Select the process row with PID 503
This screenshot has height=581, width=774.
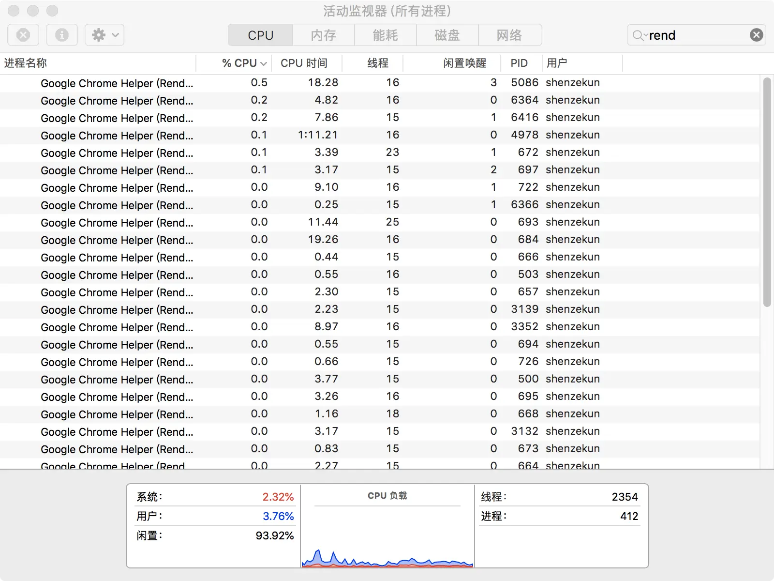pos(380,275)
